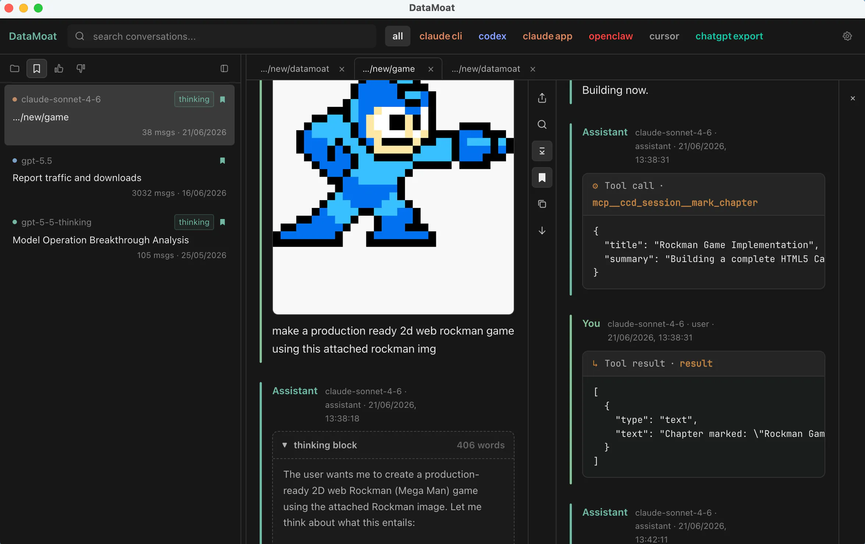Click '38 msgs · 21/06/2026' text
The image size is (865, 544).
tap(184, 132)
